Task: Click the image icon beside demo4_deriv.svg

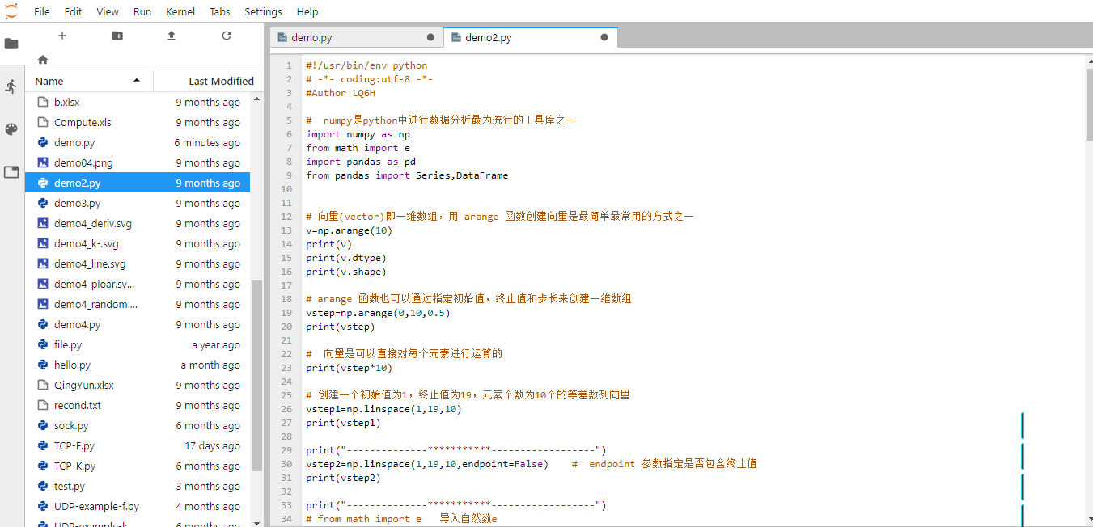Action: coord(43,223)
